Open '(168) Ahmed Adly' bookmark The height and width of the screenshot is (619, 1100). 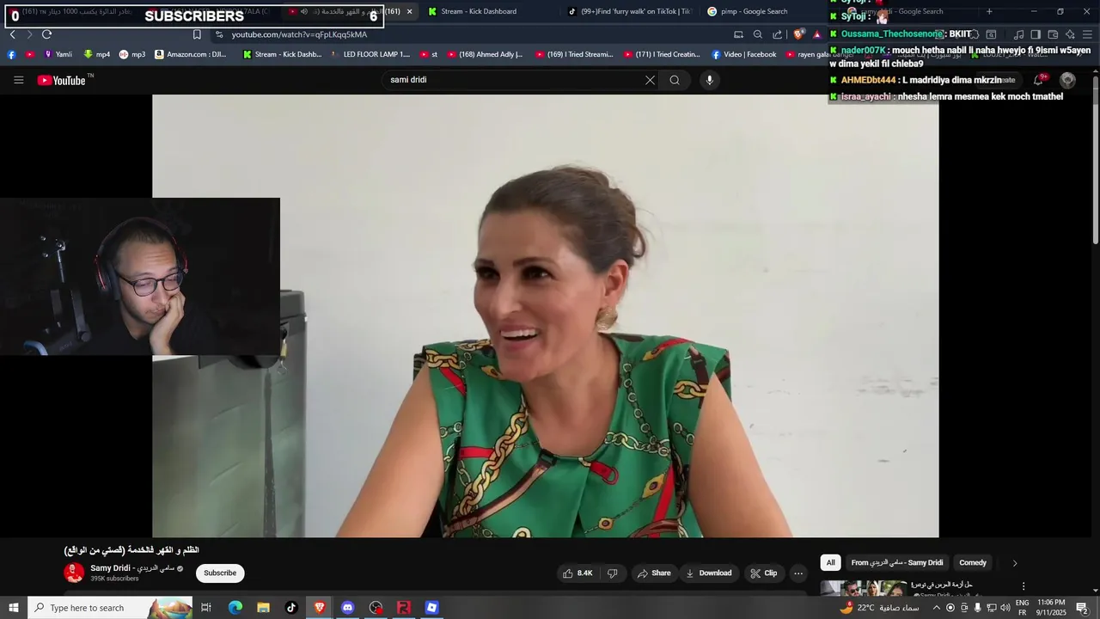click(485, 54)
